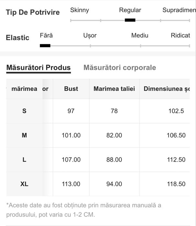
Task: Click the 112.50 dimension value for L
Action: pyautogui.click(x=176, y=160)
